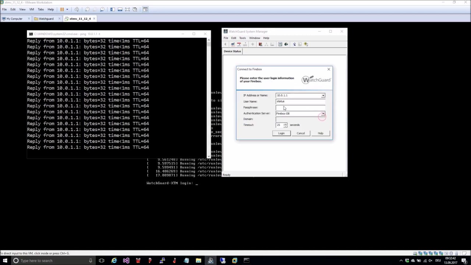The width and height of the screenshot is (471, 265).
Task: Open Internet Explorer from taskbar
Action: 114,261
